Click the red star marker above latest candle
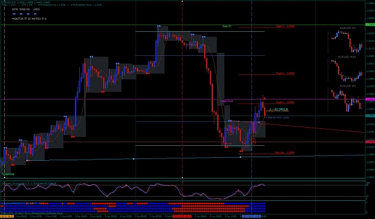Screen dimensions: 375x219 coord(265,98)
